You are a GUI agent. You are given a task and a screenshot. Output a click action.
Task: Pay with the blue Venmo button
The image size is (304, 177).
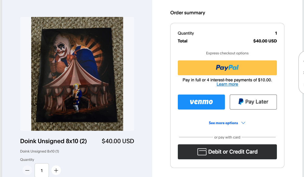click(201, 102)
